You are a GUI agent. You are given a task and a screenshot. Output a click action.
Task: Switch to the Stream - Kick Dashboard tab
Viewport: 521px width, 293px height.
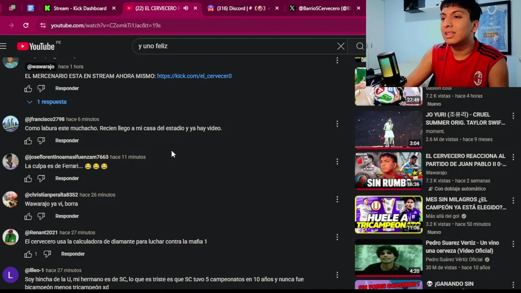coord(79,8)
